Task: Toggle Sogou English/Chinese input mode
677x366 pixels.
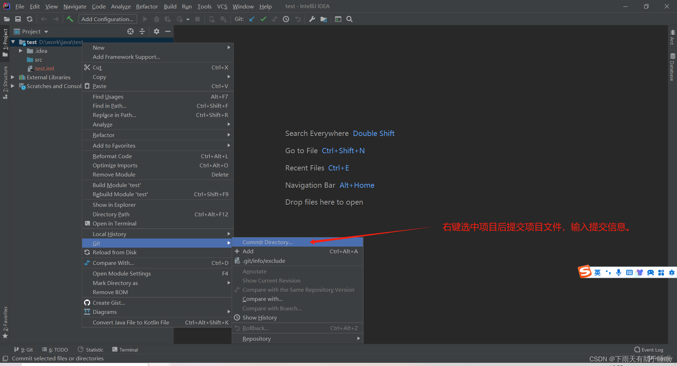Action: click(597, 272)
